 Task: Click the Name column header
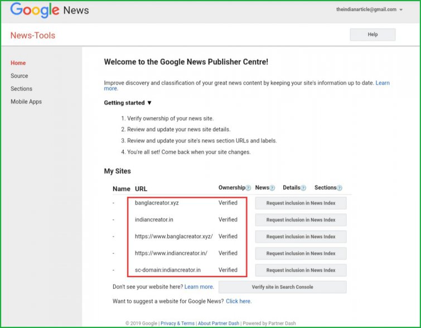pyautogui.click(x=122, y=189)
